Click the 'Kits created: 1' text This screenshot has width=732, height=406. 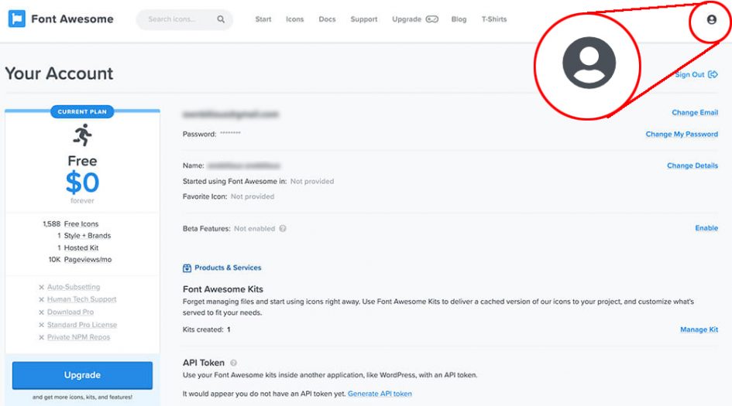[206, 329]
